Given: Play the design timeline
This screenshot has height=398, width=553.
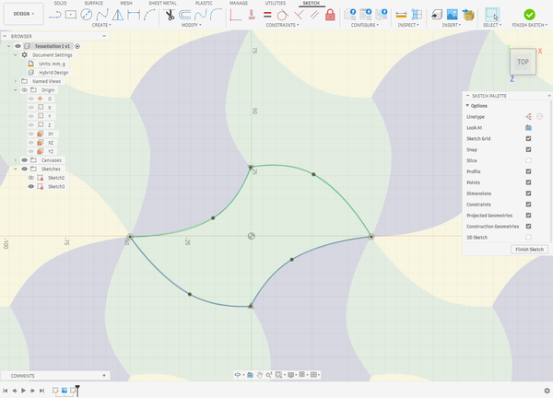Looking at the screenshot, I should [x=23, y=391].
